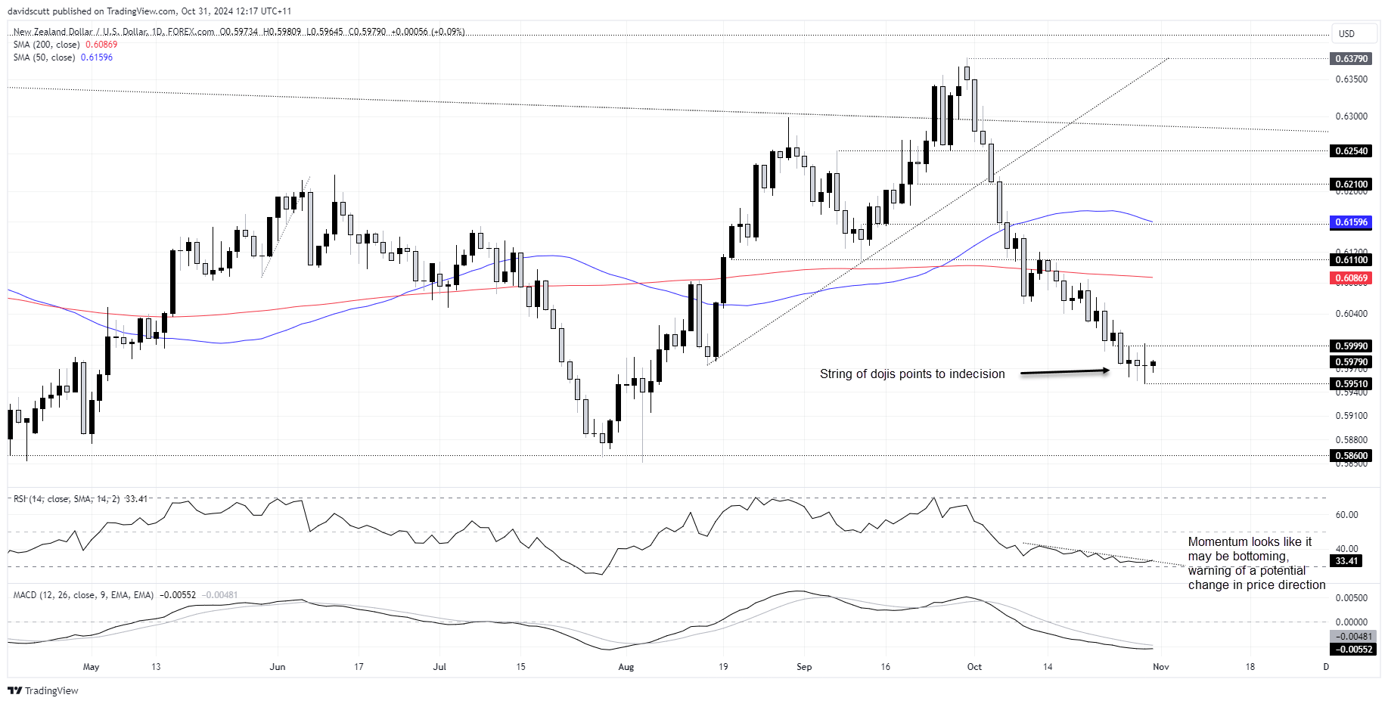Click the Aug date on time axis
The width and height of the screenshot is (1388, 704).
tap(626, 667)
